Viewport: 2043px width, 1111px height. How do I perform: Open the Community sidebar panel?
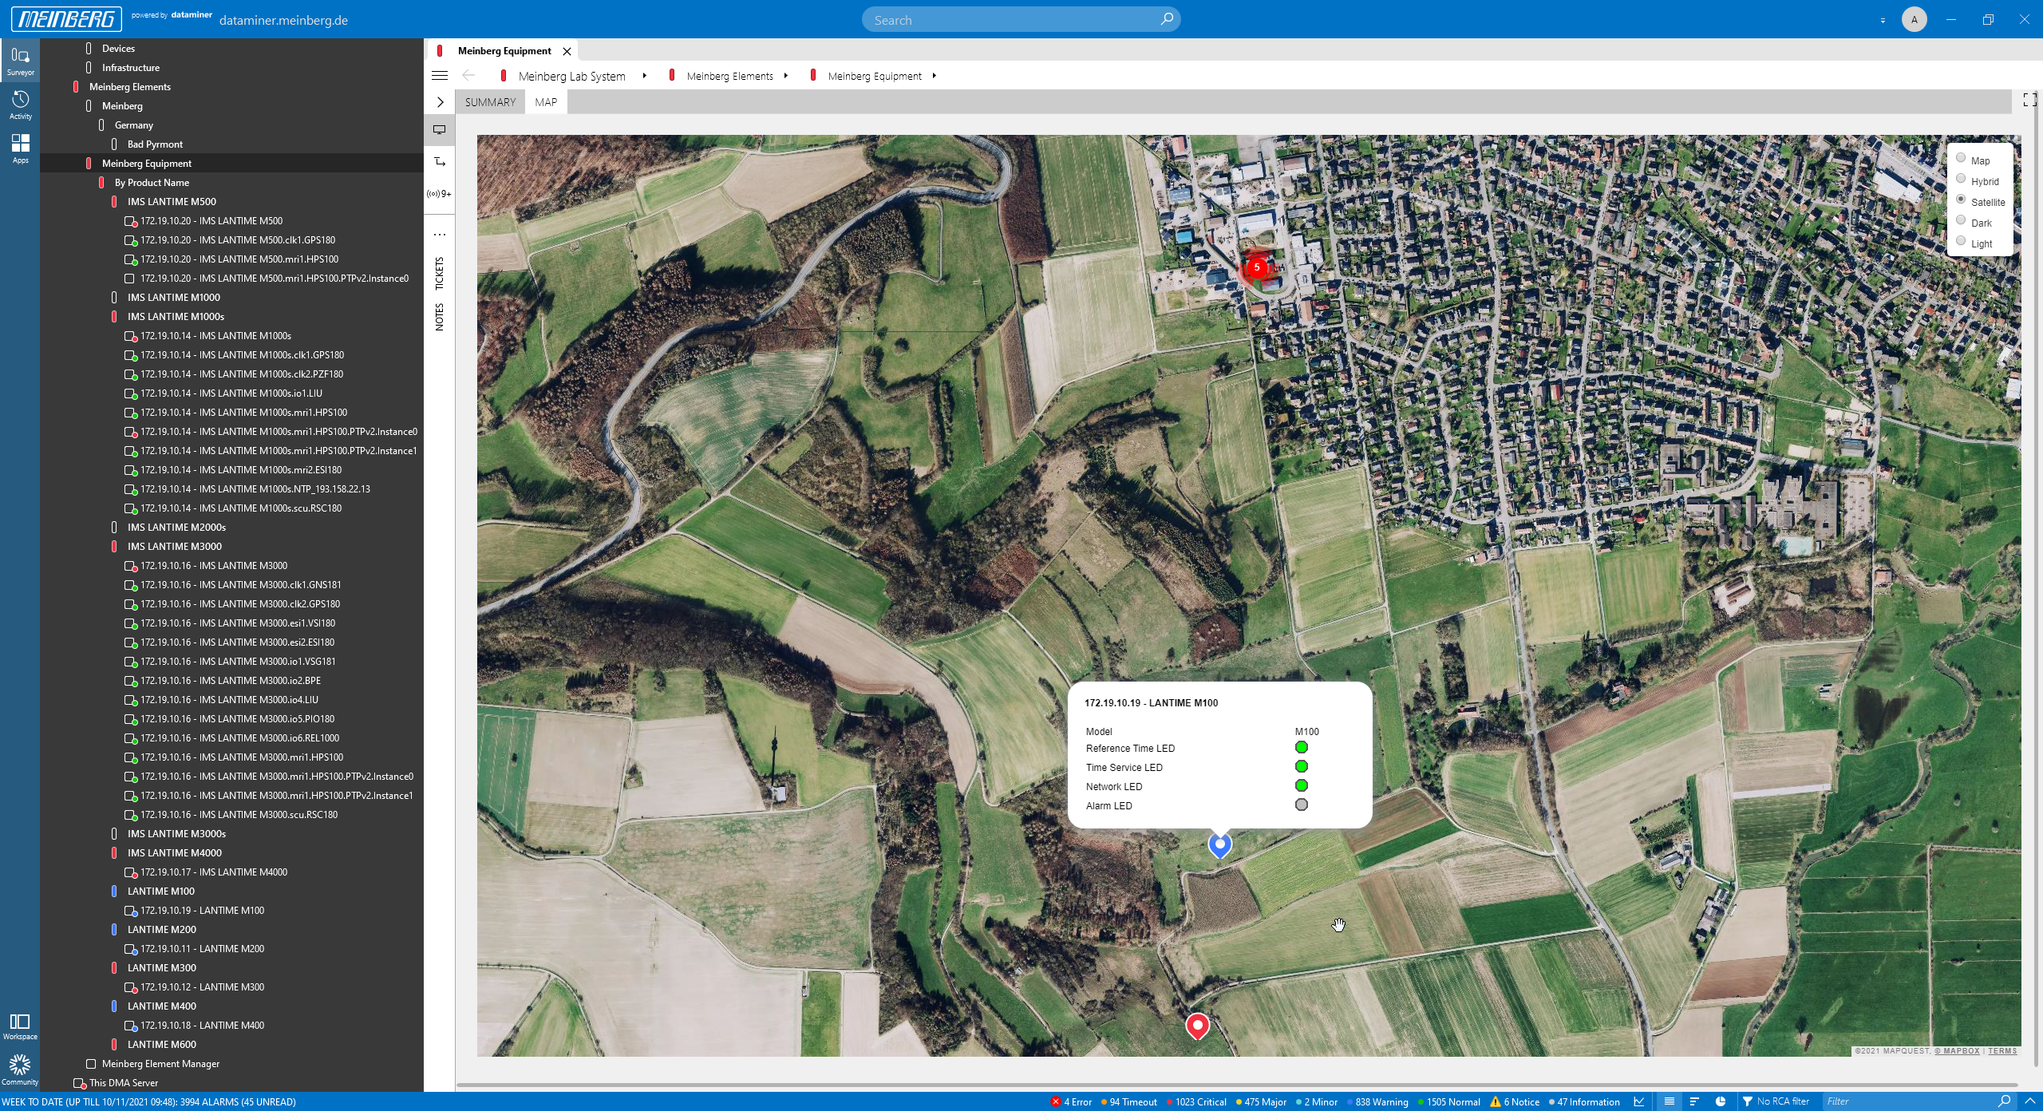[20, 1070]
